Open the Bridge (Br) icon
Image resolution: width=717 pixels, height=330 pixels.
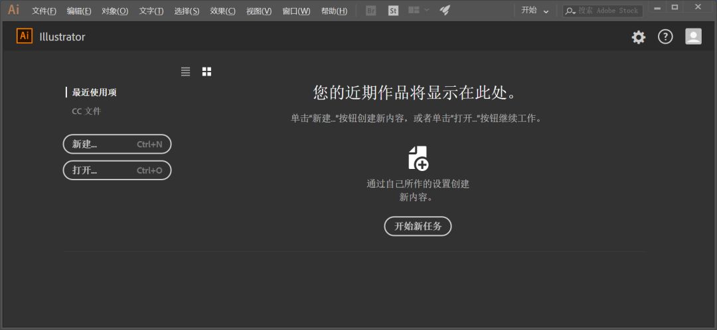pyautogui.click(x=371, y=11)
